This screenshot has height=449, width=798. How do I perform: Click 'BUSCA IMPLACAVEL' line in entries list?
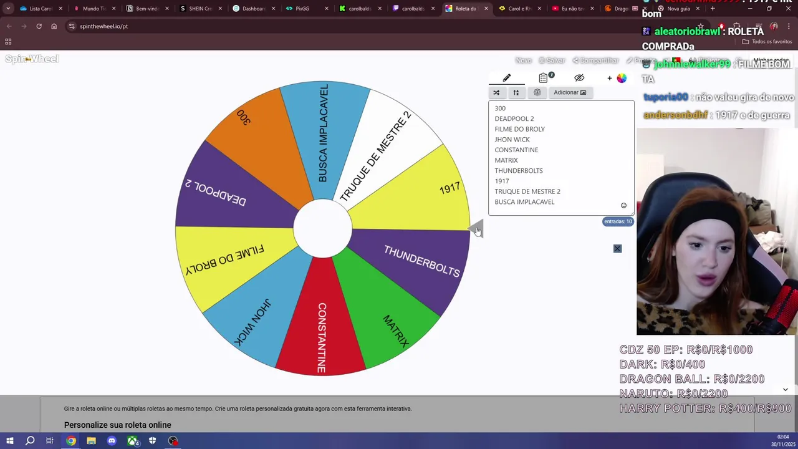tap(524, 202)
